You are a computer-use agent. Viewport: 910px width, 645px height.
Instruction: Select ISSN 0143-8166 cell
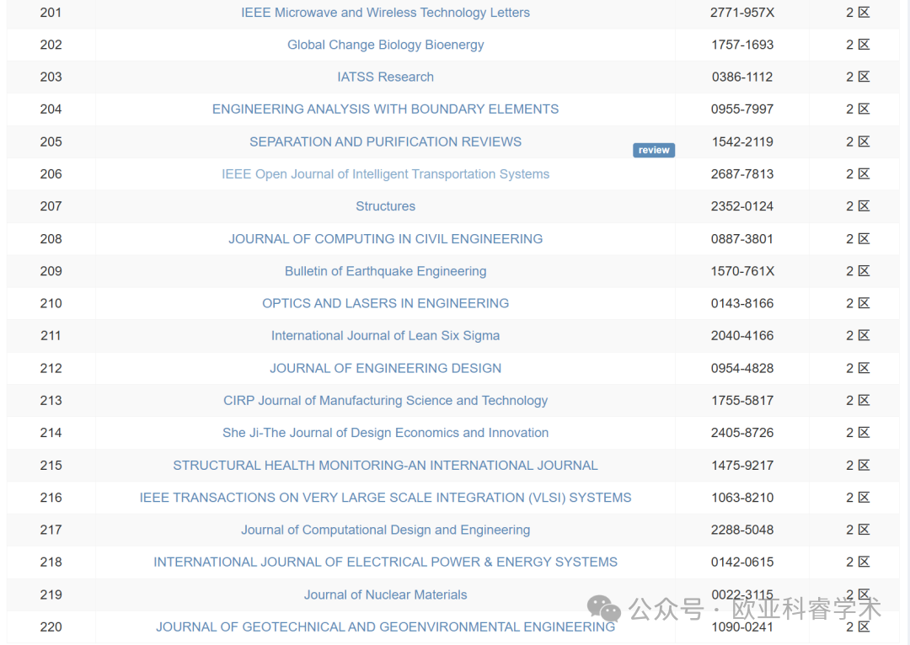742,303
